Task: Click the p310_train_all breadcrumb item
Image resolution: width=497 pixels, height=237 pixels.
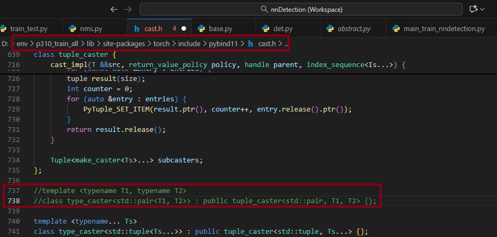Action: [x=57, y=43]
